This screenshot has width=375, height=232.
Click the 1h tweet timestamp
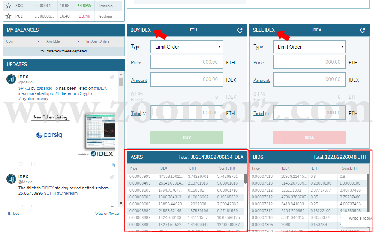coord(113,165)
